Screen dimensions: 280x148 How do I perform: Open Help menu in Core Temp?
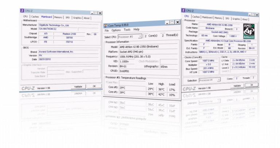[136, 29]
